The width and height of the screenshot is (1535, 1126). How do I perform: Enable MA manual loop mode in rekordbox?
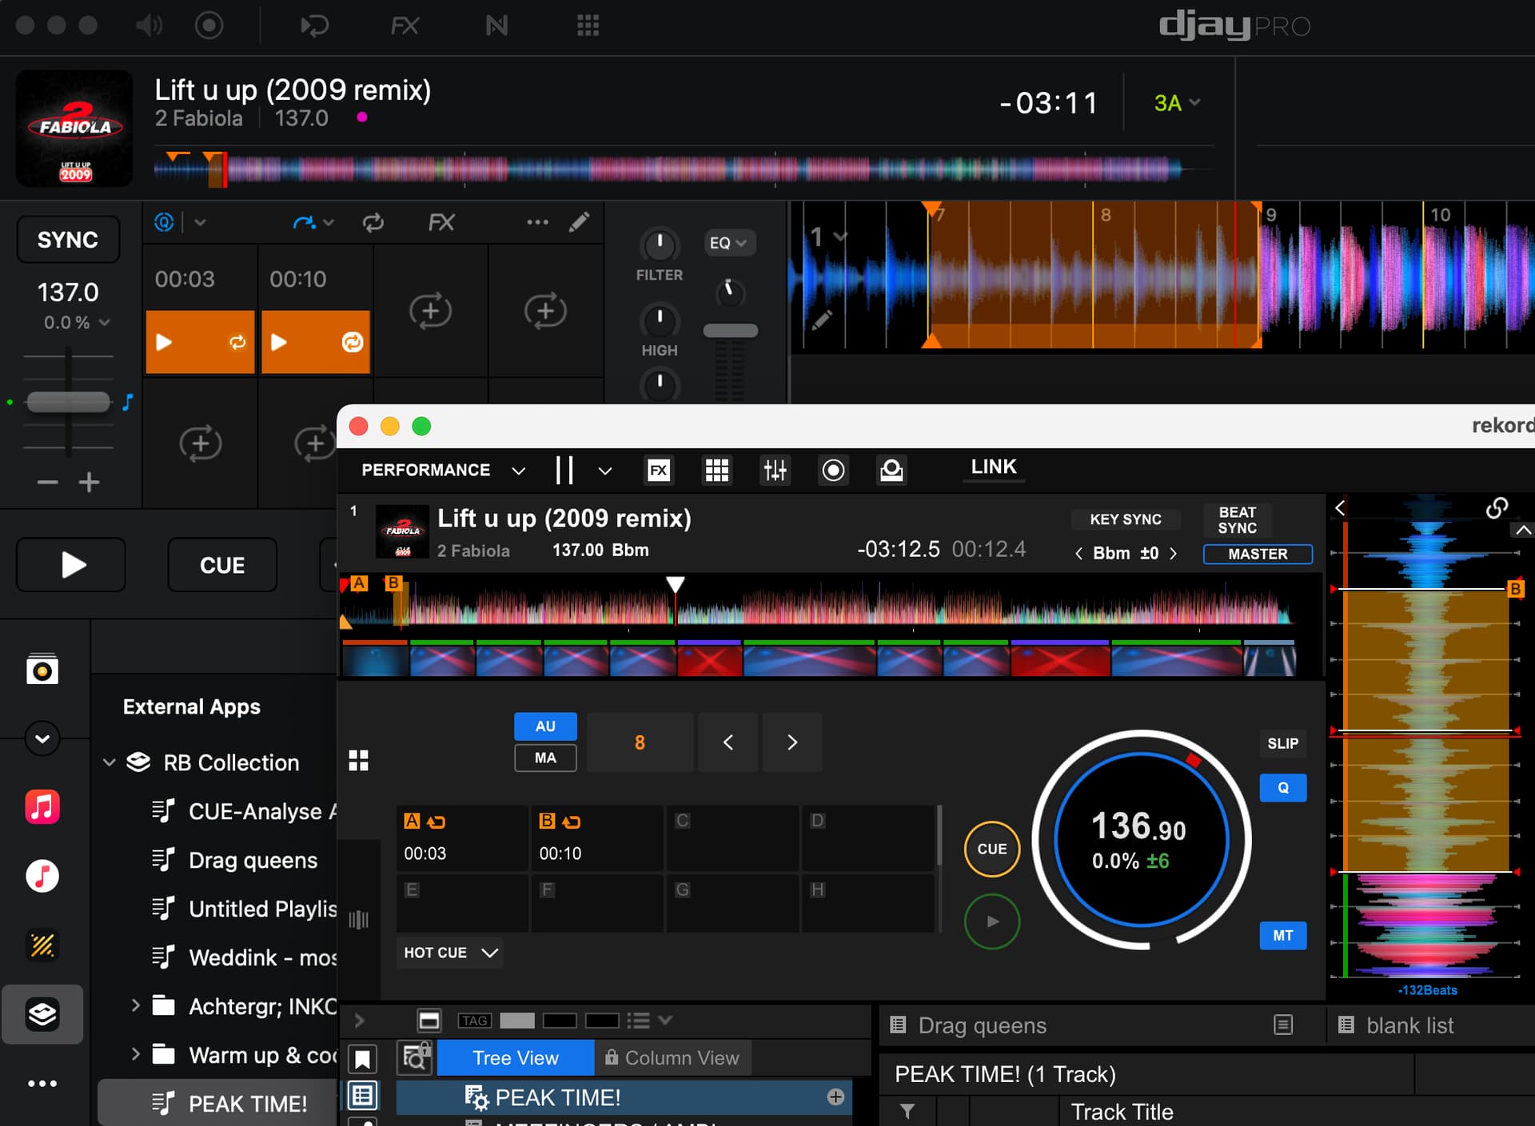point(545,758)
